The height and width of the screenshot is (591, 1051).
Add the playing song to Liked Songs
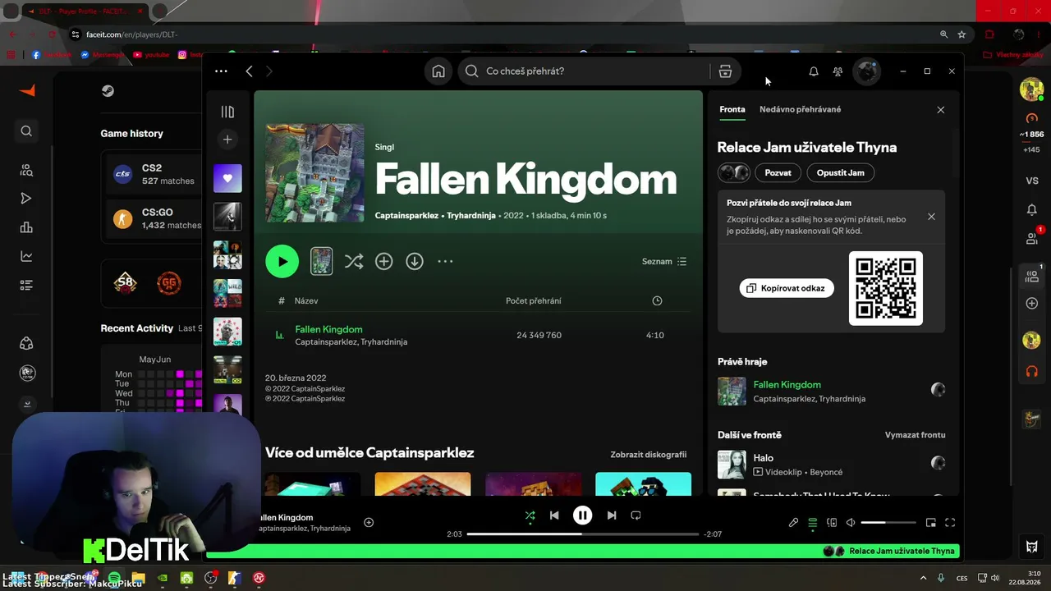(x=369, y=523)
